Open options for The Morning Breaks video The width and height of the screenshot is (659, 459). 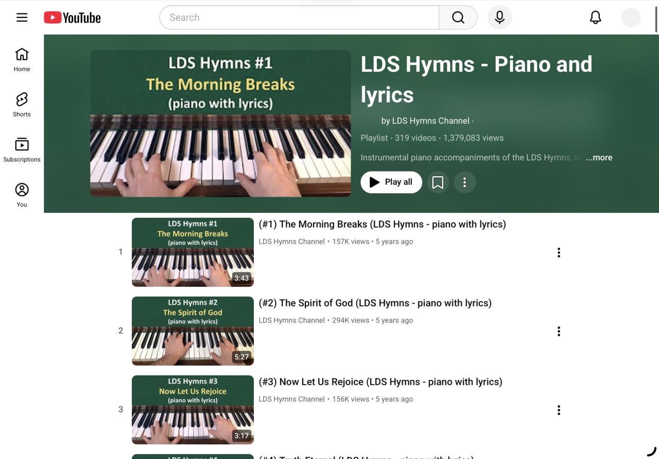coord(559,252)
